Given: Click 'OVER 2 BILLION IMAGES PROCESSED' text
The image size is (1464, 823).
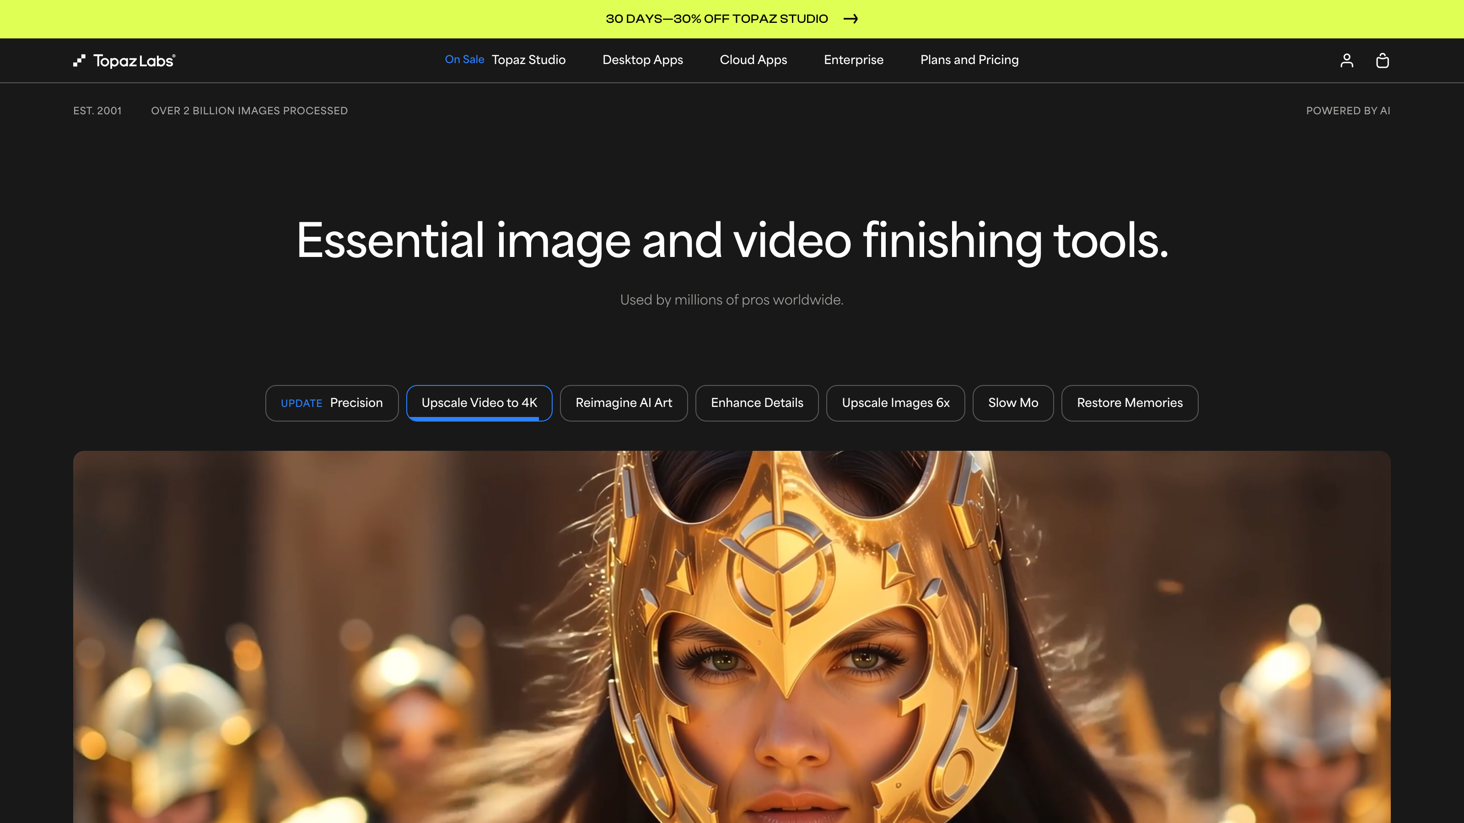Looking at the screenshot, I should tap(249, 111).
